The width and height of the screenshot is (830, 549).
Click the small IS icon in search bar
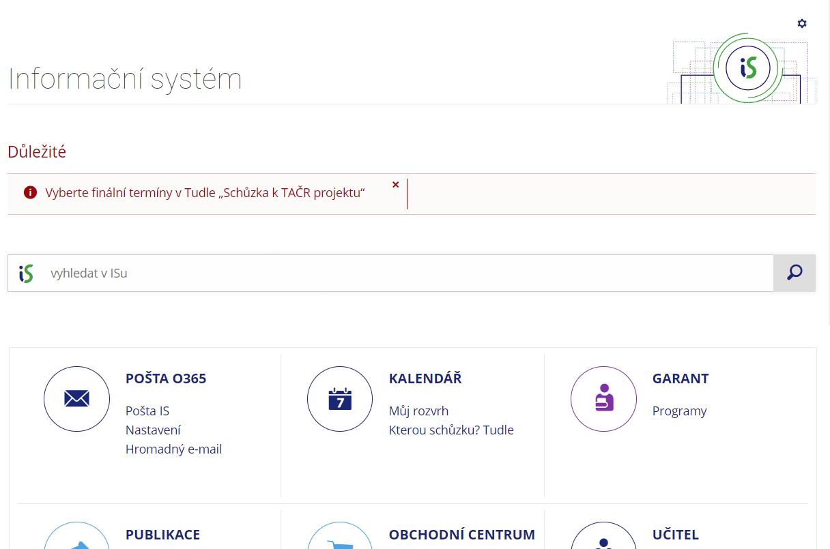(x=27, y=273)
